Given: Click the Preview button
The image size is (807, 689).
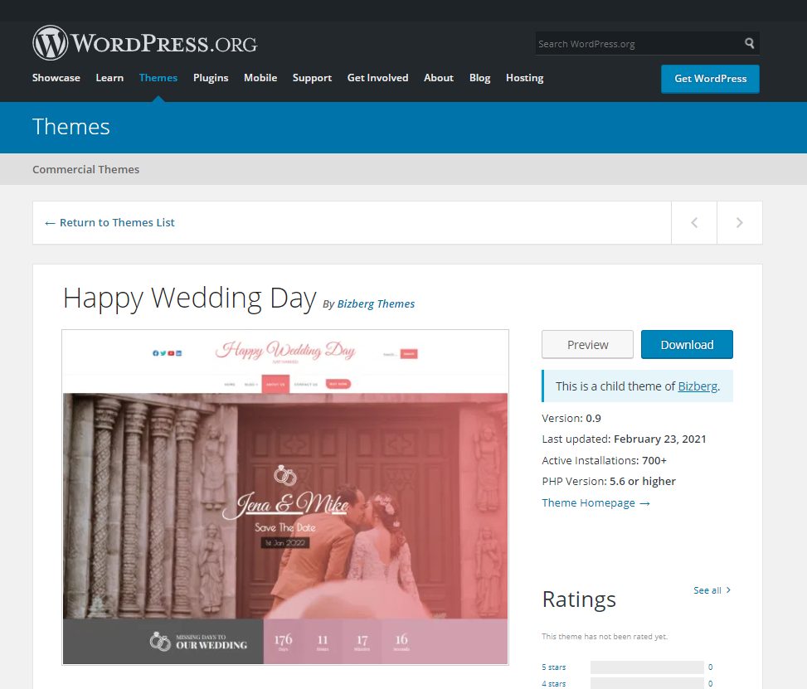Looking at the screenshot, I should [x=587, y=345].
